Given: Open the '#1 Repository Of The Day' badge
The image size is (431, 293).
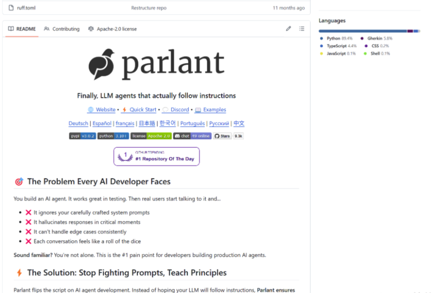Looking at the screenshot, I should pos(156,156).
